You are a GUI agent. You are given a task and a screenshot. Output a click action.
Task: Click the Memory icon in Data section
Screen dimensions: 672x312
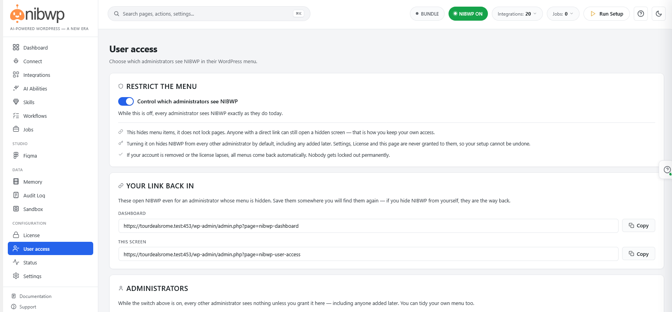[x=16, y=181]
